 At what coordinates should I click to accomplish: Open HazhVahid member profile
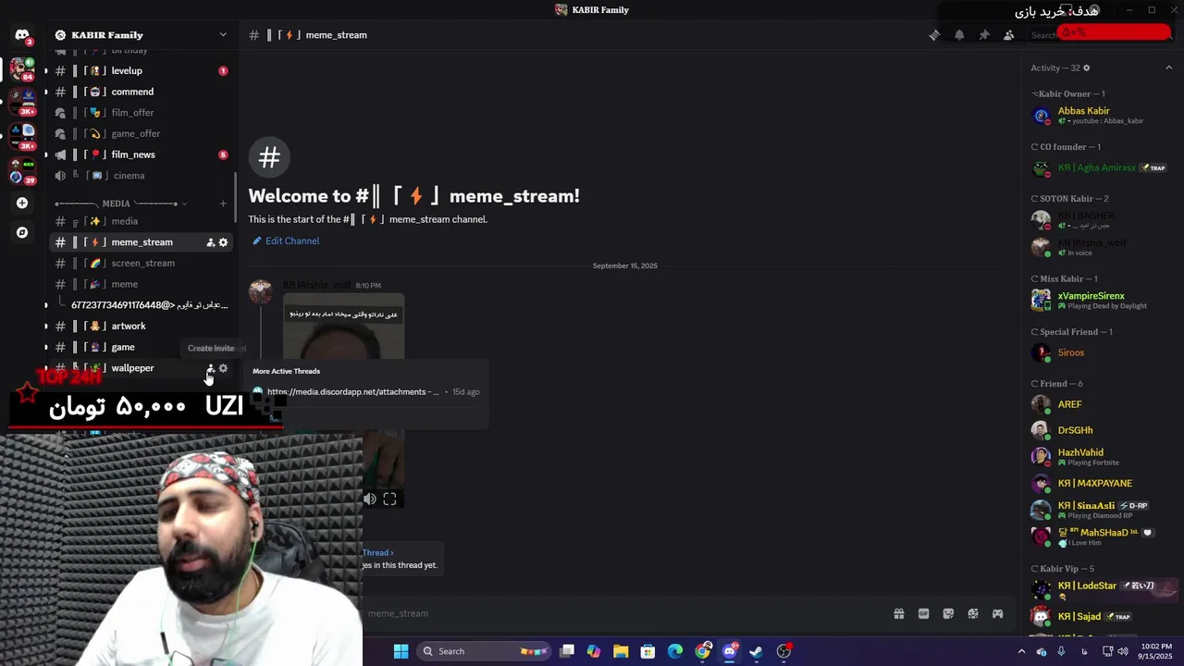pyautogui.click(x=1101, y=457)
